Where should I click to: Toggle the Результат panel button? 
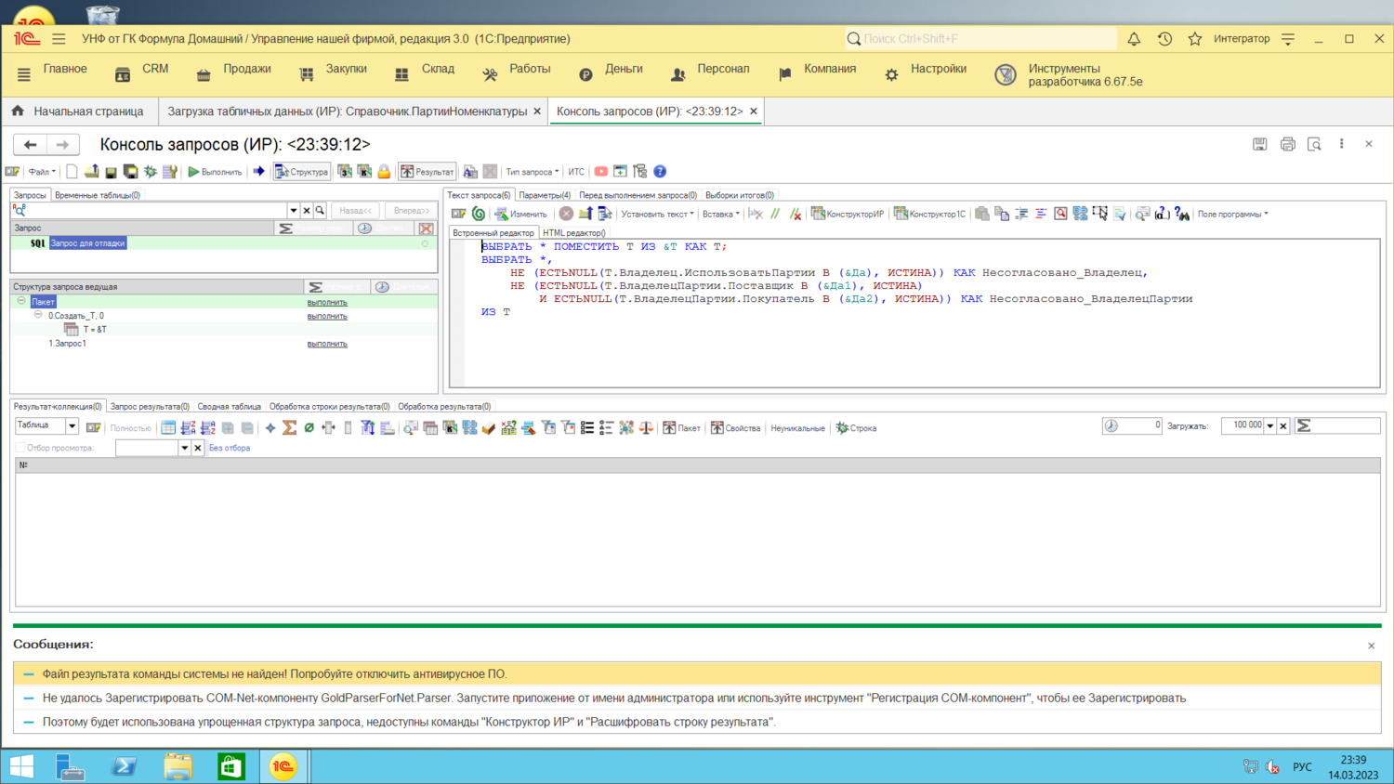(x=427, y=172)
